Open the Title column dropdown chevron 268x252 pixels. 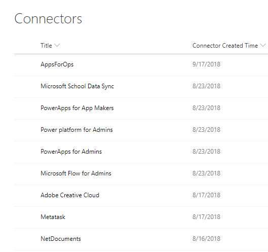coord(57,45)
